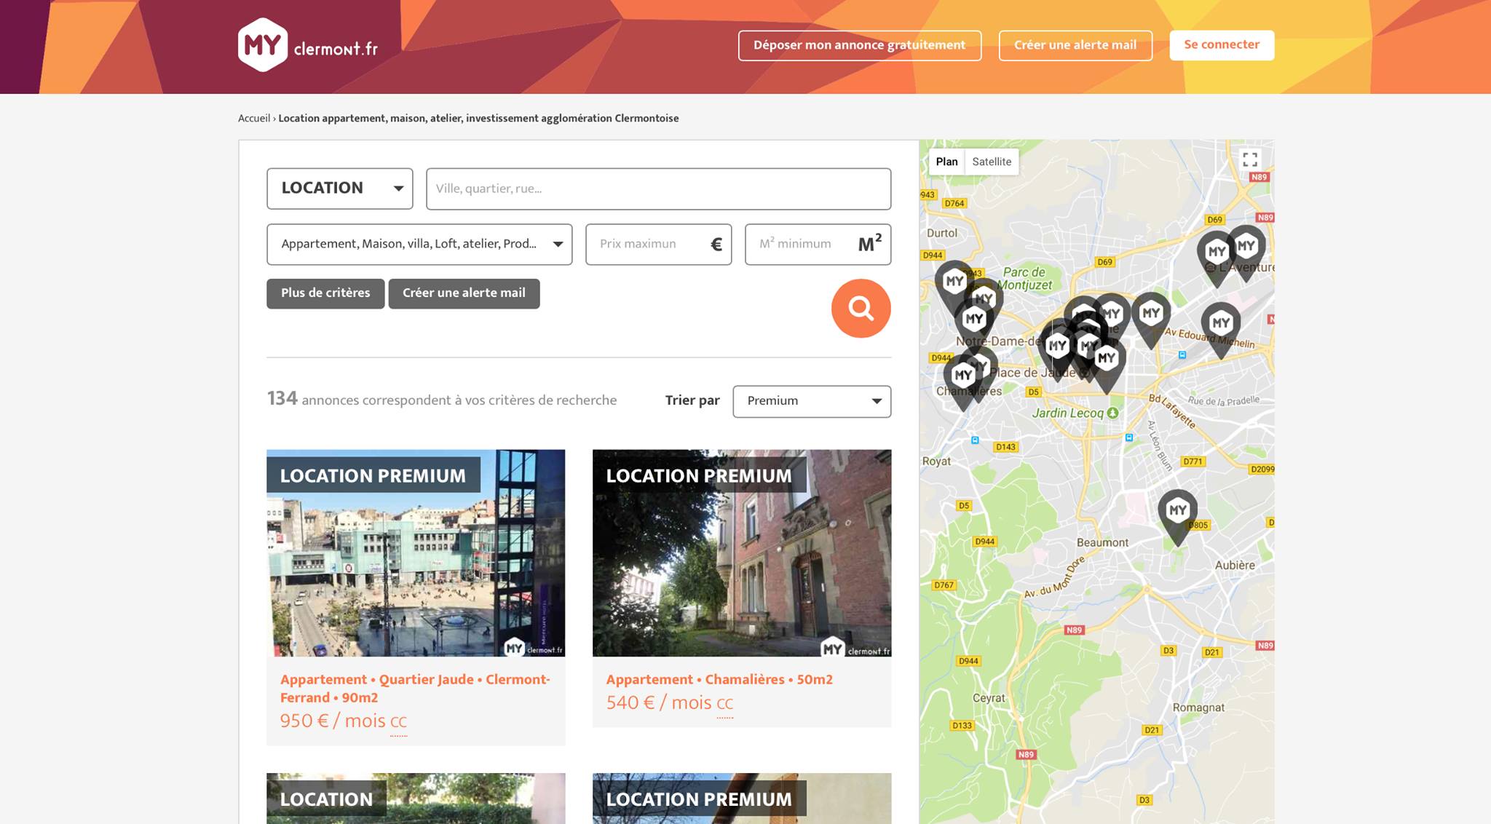Open the Trier par Premium sort dropdown
This screenshot has width=1491, height=824.
tap(812, 401)
